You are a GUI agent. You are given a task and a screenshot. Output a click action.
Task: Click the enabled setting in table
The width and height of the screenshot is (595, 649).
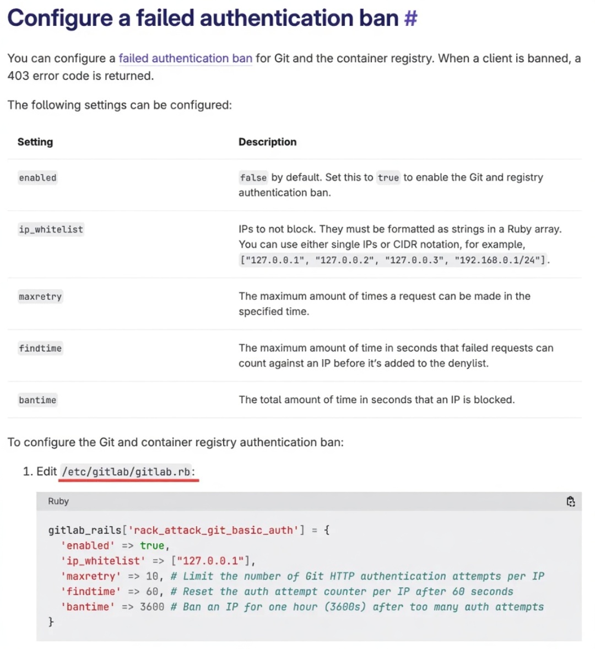tap(37, 178)
